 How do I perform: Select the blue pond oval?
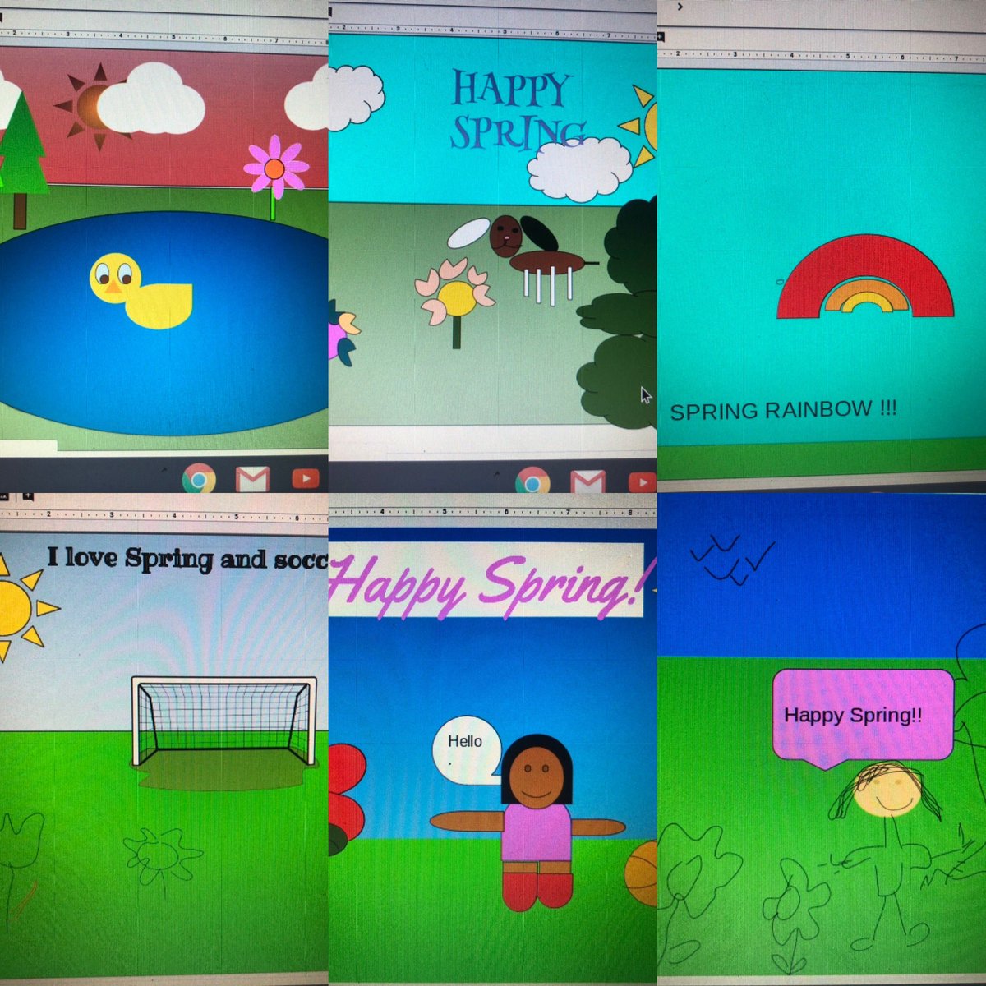click(164, 322)
